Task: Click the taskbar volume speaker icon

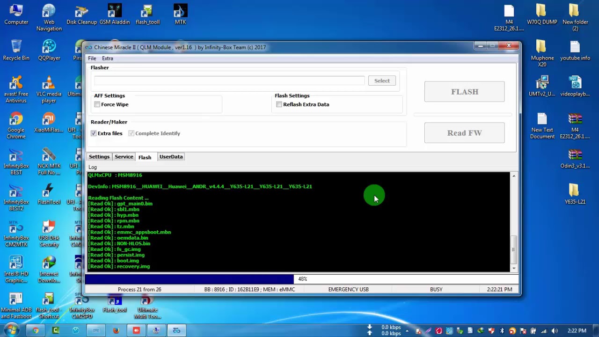Action: [x=555, y=331]
